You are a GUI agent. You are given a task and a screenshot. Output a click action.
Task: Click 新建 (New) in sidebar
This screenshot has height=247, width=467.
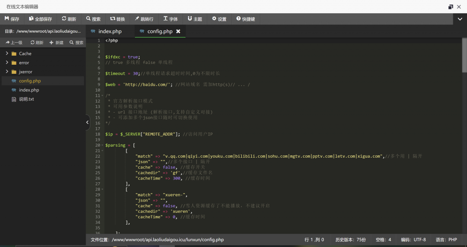[57, 43]
